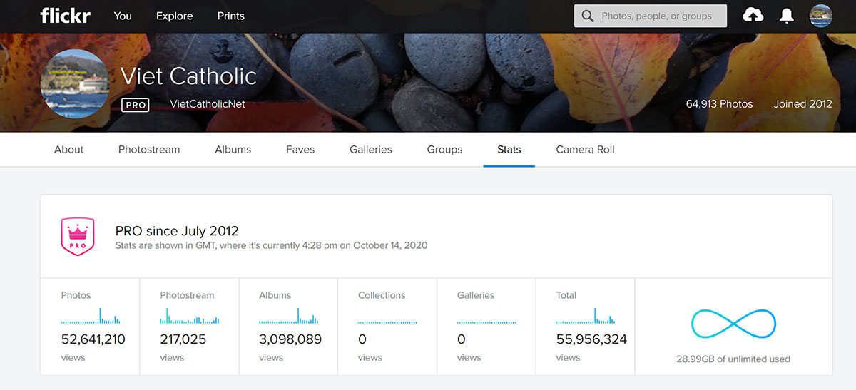Open the Albums views stat card
Screen dimensions: 856x390
[288, 327]
